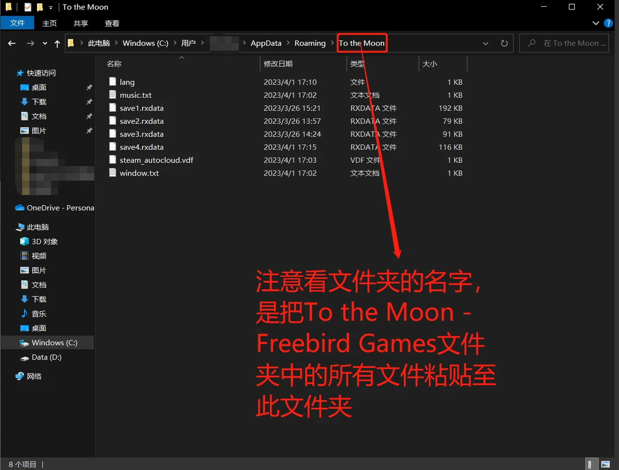Expand the chevron after Roaming in breadcrumb
This screenshot has width=619, height=470.
(x=332, y=43)
